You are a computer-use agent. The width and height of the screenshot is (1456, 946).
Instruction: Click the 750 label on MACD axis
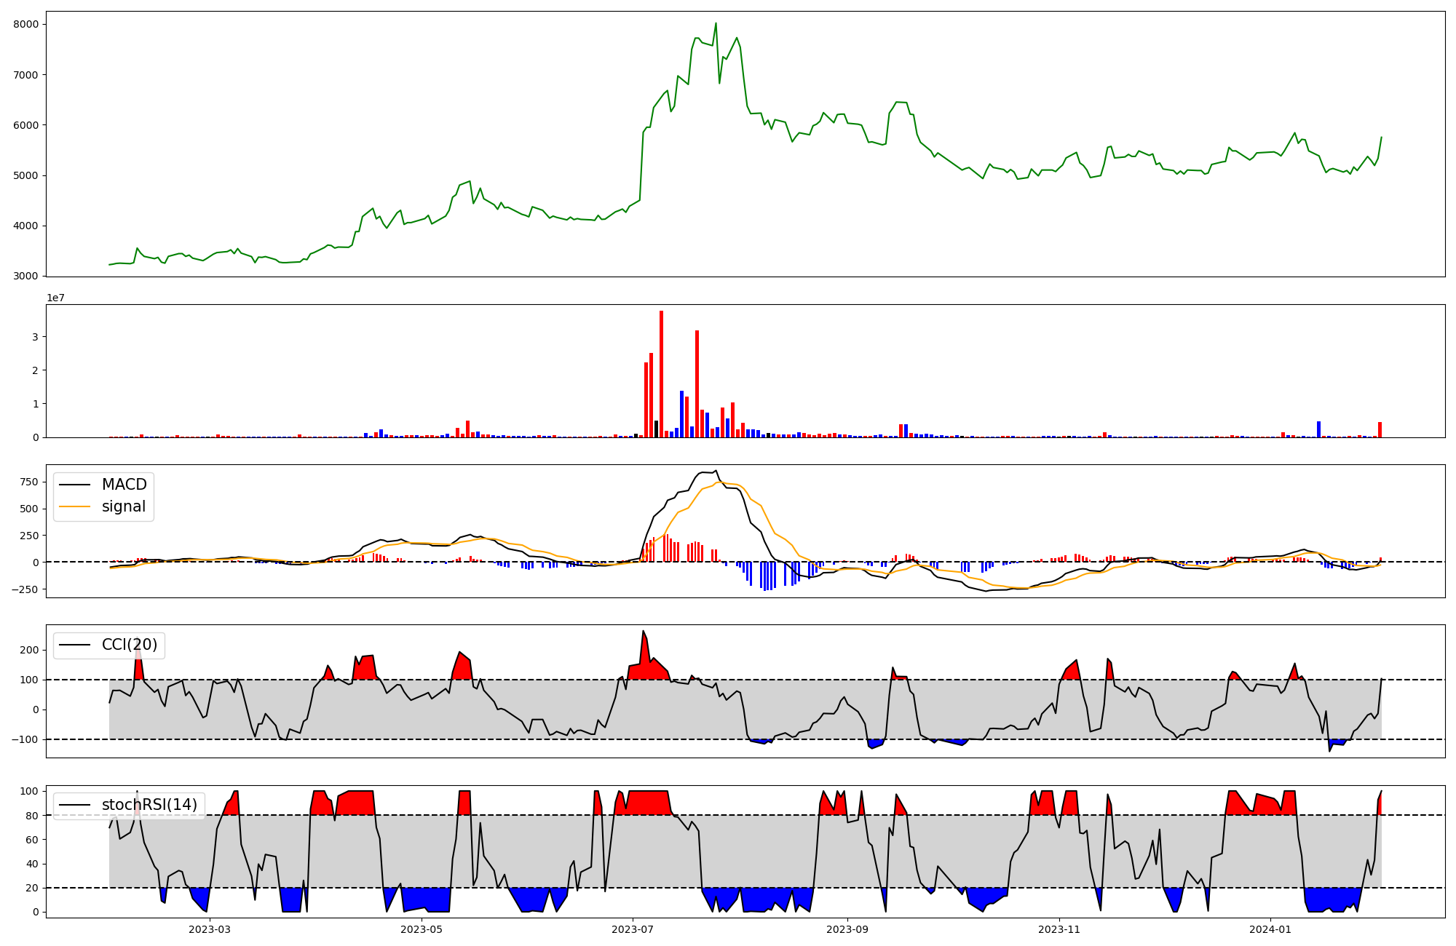tap(29, 482)
